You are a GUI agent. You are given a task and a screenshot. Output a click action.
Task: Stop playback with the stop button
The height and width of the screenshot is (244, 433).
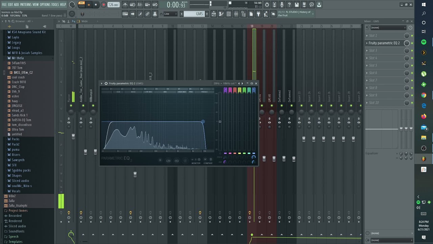point(96,5)
